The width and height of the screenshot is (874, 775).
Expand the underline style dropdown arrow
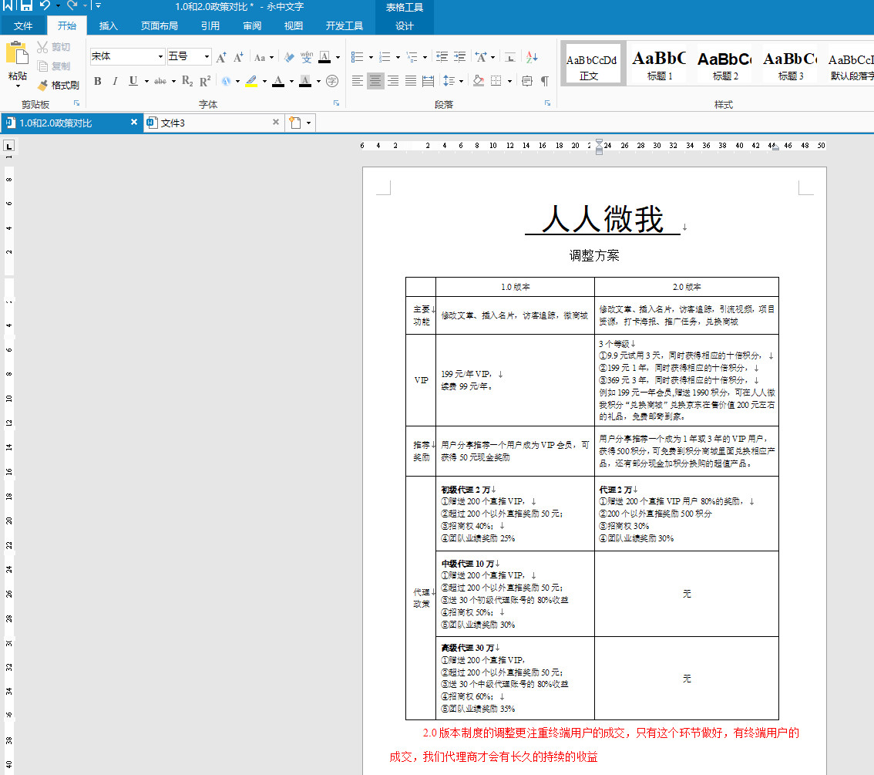pyautogui.click(x=146, y=82)
